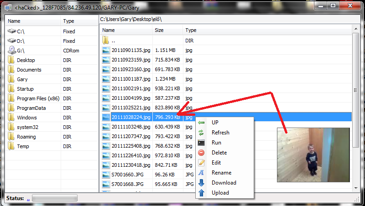This screenshot has height=206, width=365.
Task: Click the Run terminal icon
Action: click(x=201, y=143)
